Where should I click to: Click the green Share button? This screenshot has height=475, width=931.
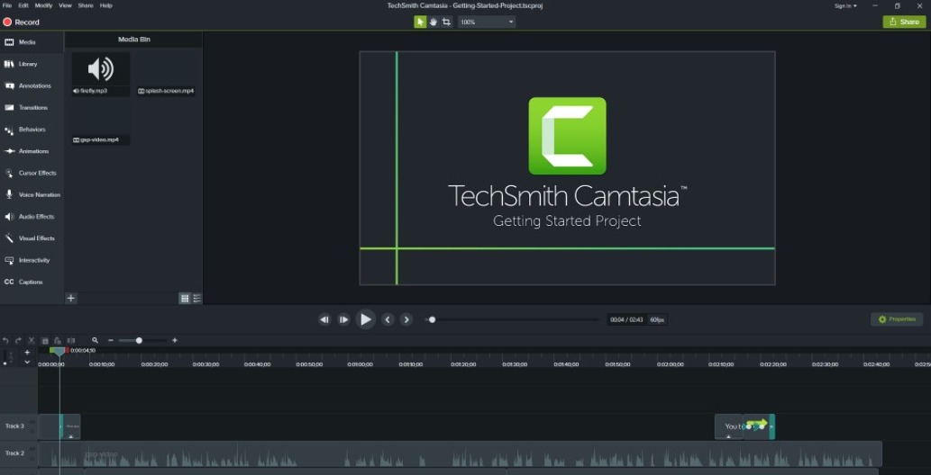(904, 22)
